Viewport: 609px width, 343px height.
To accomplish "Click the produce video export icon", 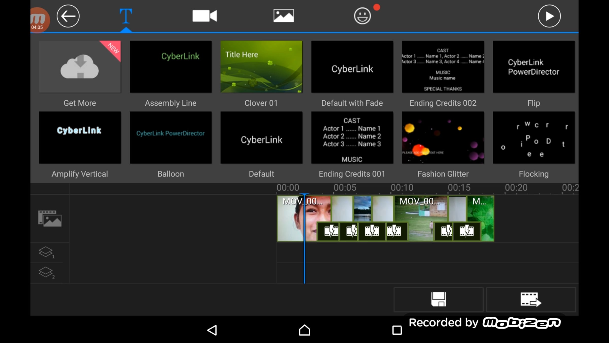I will click(531, 299).
